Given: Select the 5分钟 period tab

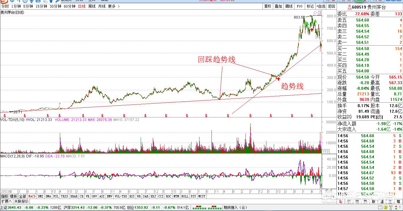Looking at the screenshot, I should 28,6.
